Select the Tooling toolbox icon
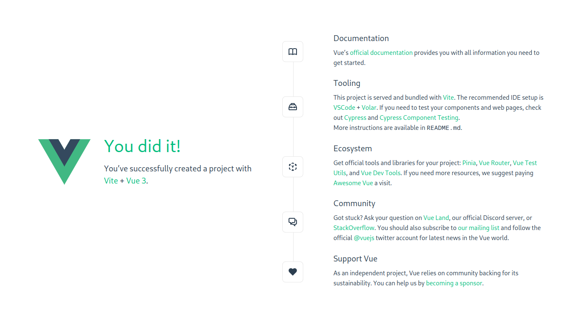 (292, 106)
